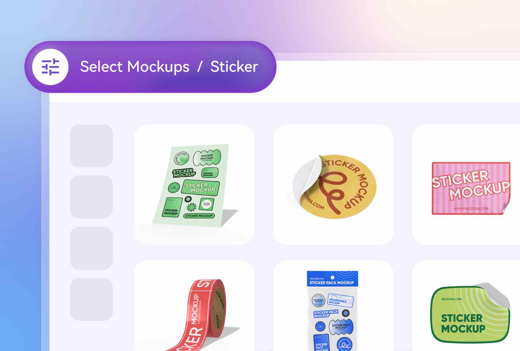Select the second gray sidebar tile
520x351 pixels.
point(91,197)
